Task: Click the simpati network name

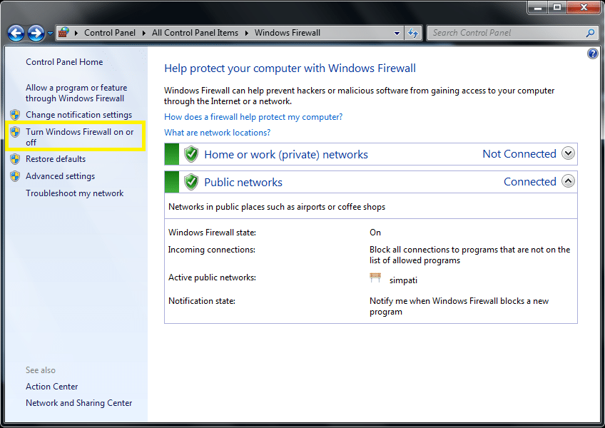Action: 403,280
